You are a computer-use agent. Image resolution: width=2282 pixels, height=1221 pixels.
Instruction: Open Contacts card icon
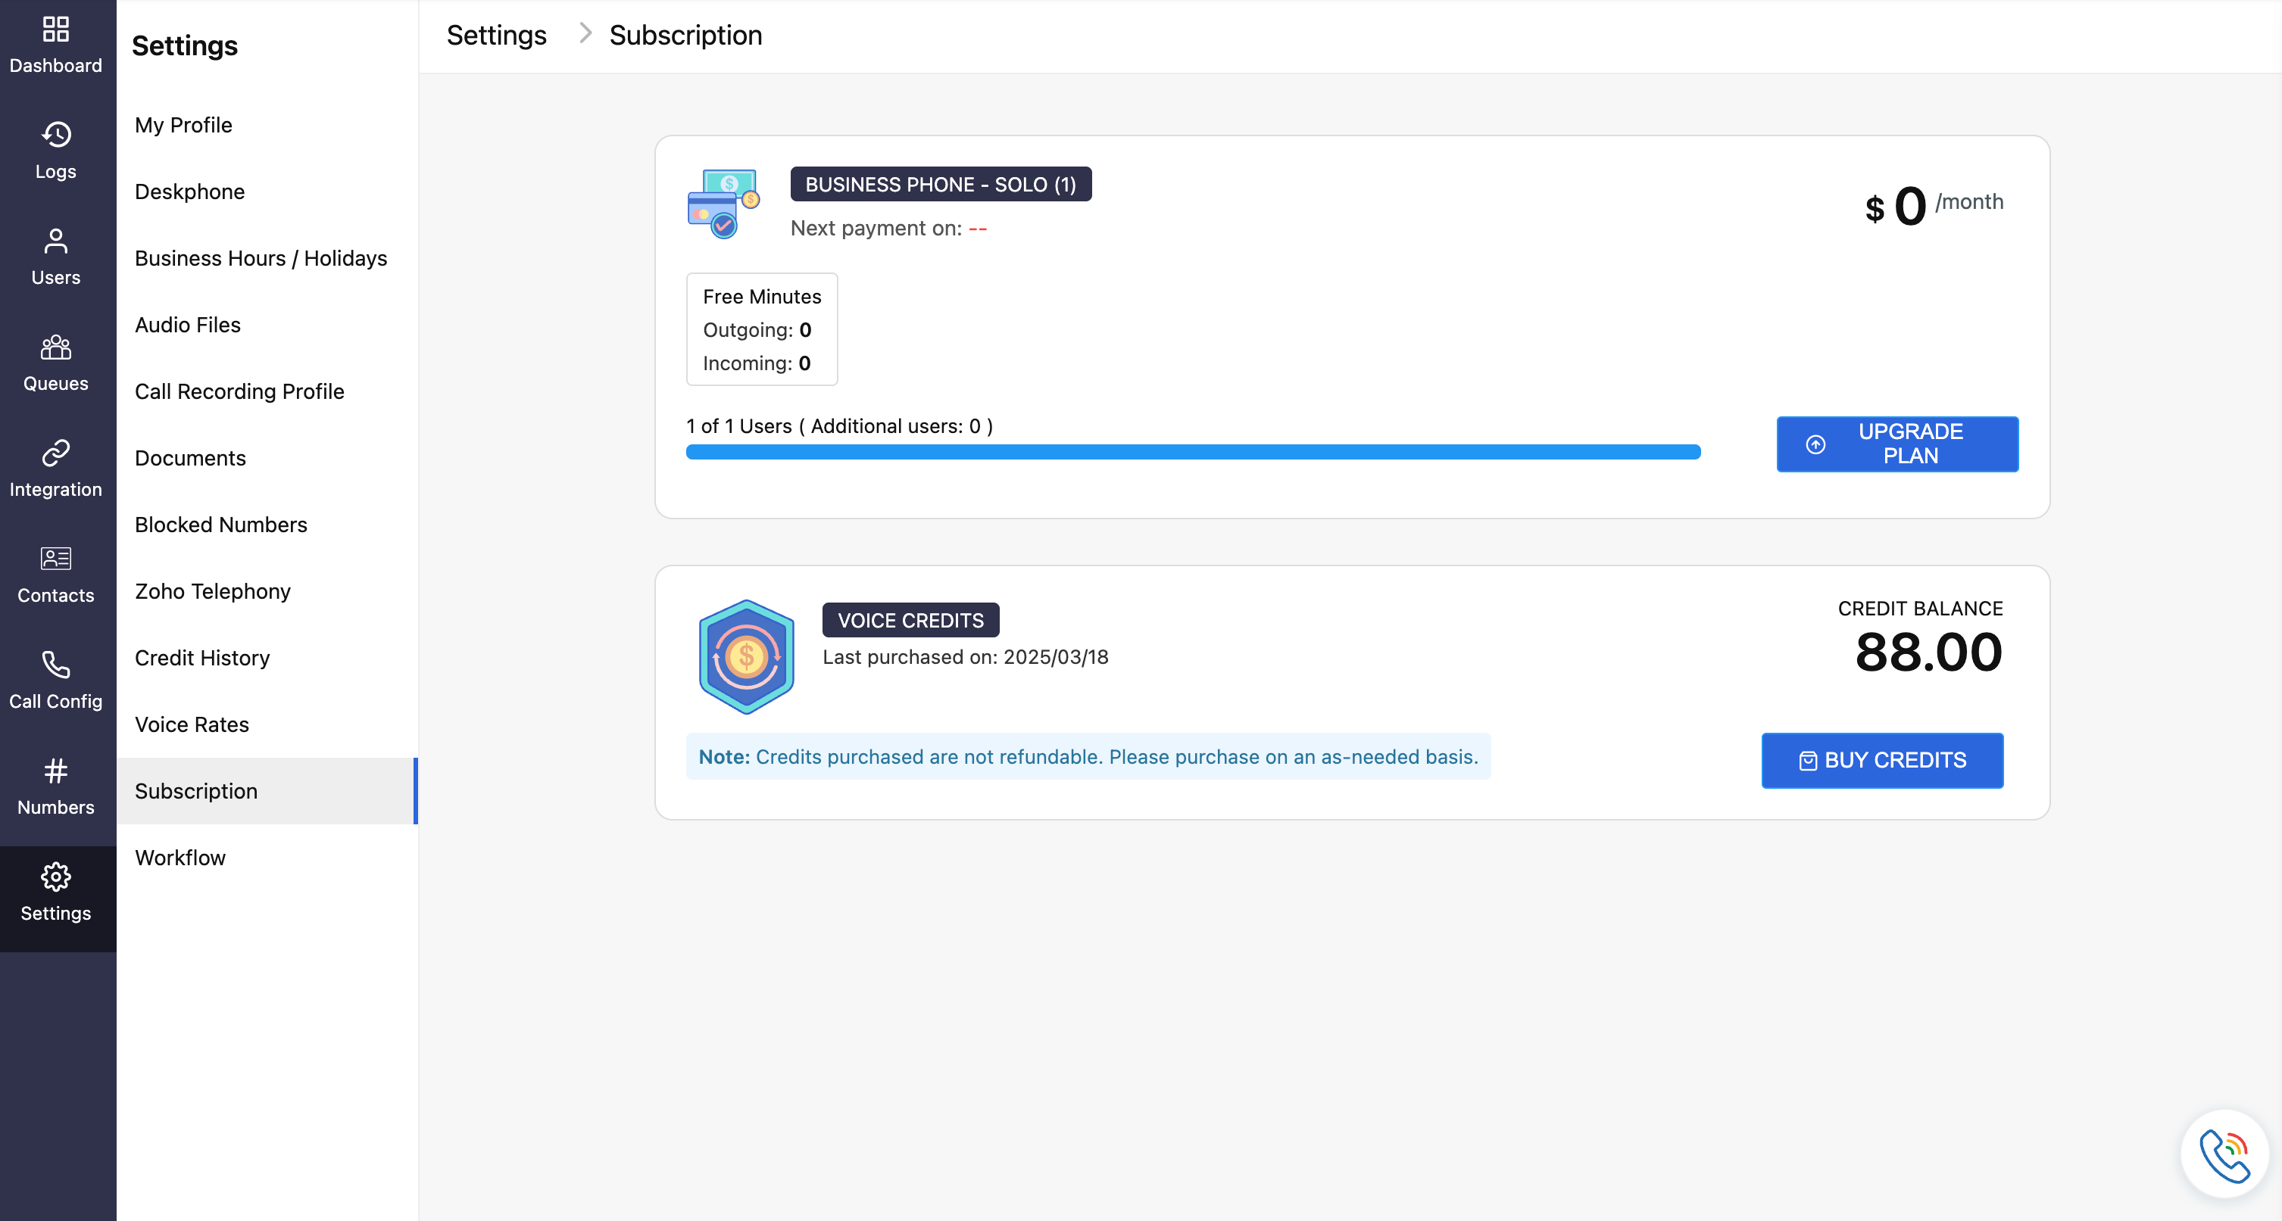coord(56,559)
